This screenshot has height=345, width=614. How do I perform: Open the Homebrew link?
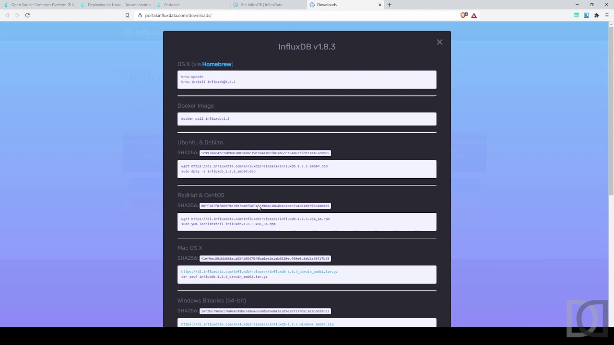217,64
